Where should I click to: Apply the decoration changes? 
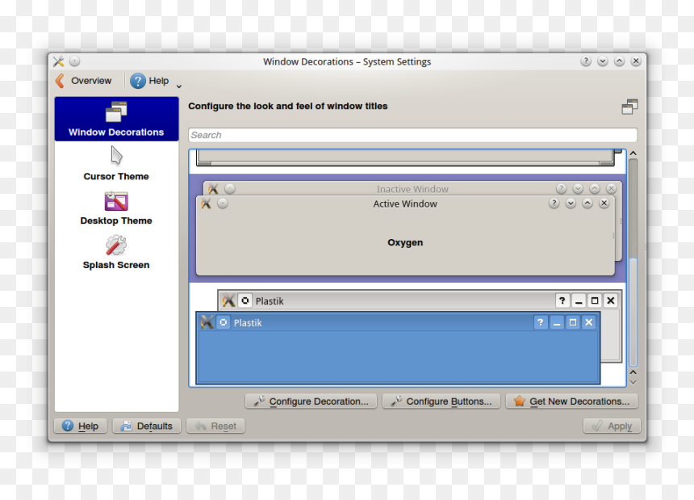click(612, 426)
